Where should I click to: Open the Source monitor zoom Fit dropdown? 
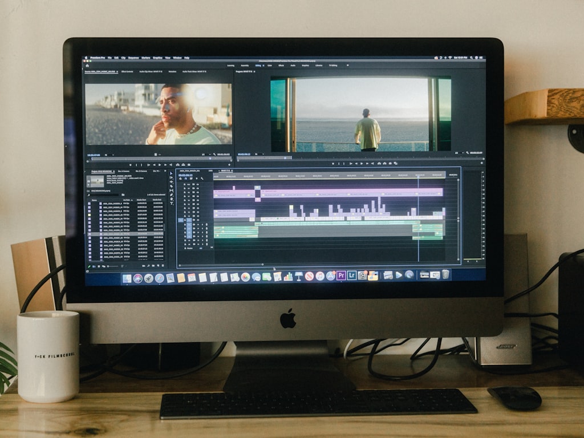click(107, 155)
